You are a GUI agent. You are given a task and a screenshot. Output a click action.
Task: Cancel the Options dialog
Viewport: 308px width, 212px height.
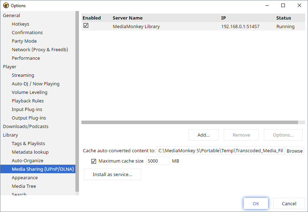pyautogui.click(x=289, y=203)
